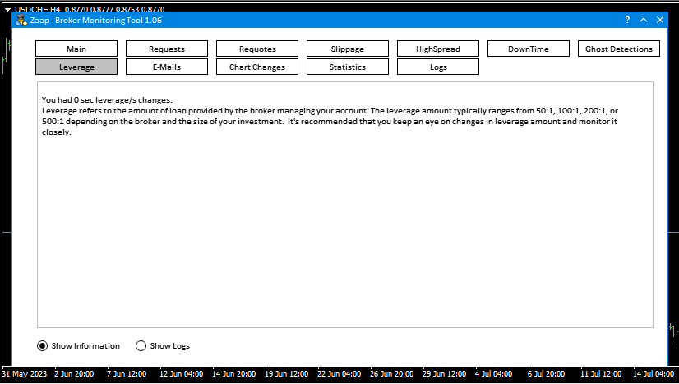Click the '22 Jun 04:00' time axis label
This screenshot has width=679, height=384.
coord(339,374)
